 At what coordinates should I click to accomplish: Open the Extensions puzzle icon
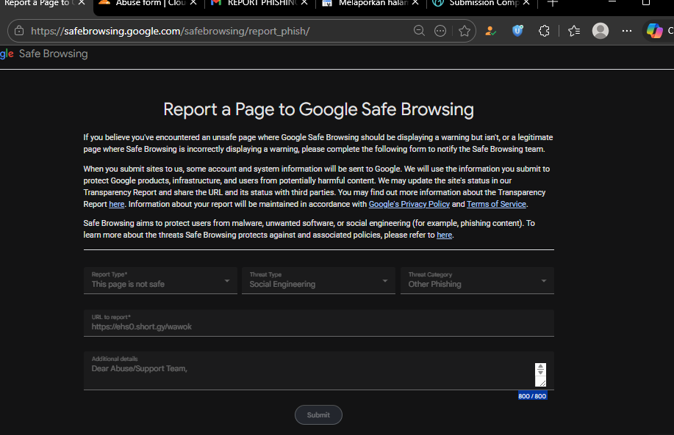tap(544, 31)
